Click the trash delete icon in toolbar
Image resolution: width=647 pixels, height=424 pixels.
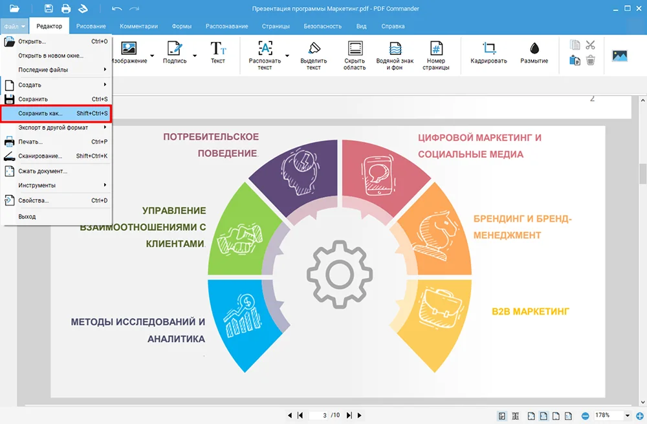(590, 60)
